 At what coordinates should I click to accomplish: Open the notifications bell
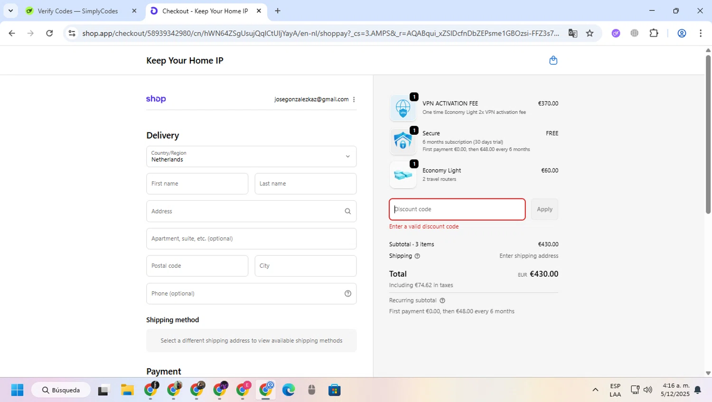698,390
